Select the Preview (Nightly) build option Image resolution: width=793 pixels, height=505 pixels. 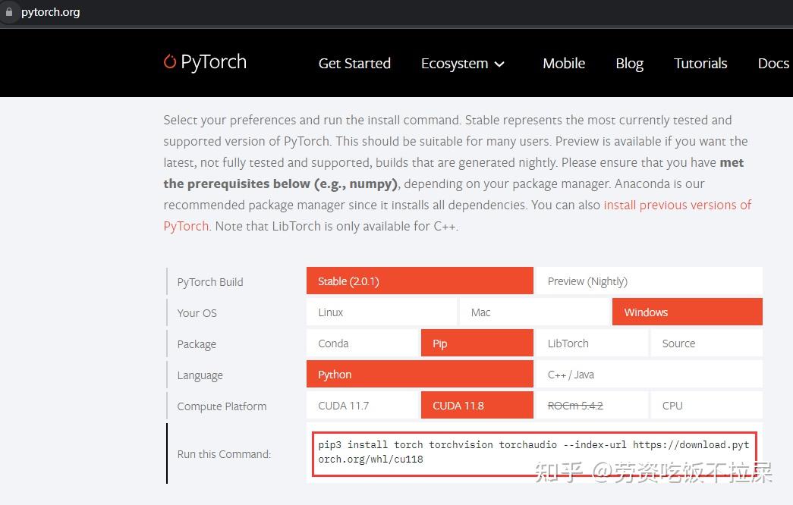587,281
